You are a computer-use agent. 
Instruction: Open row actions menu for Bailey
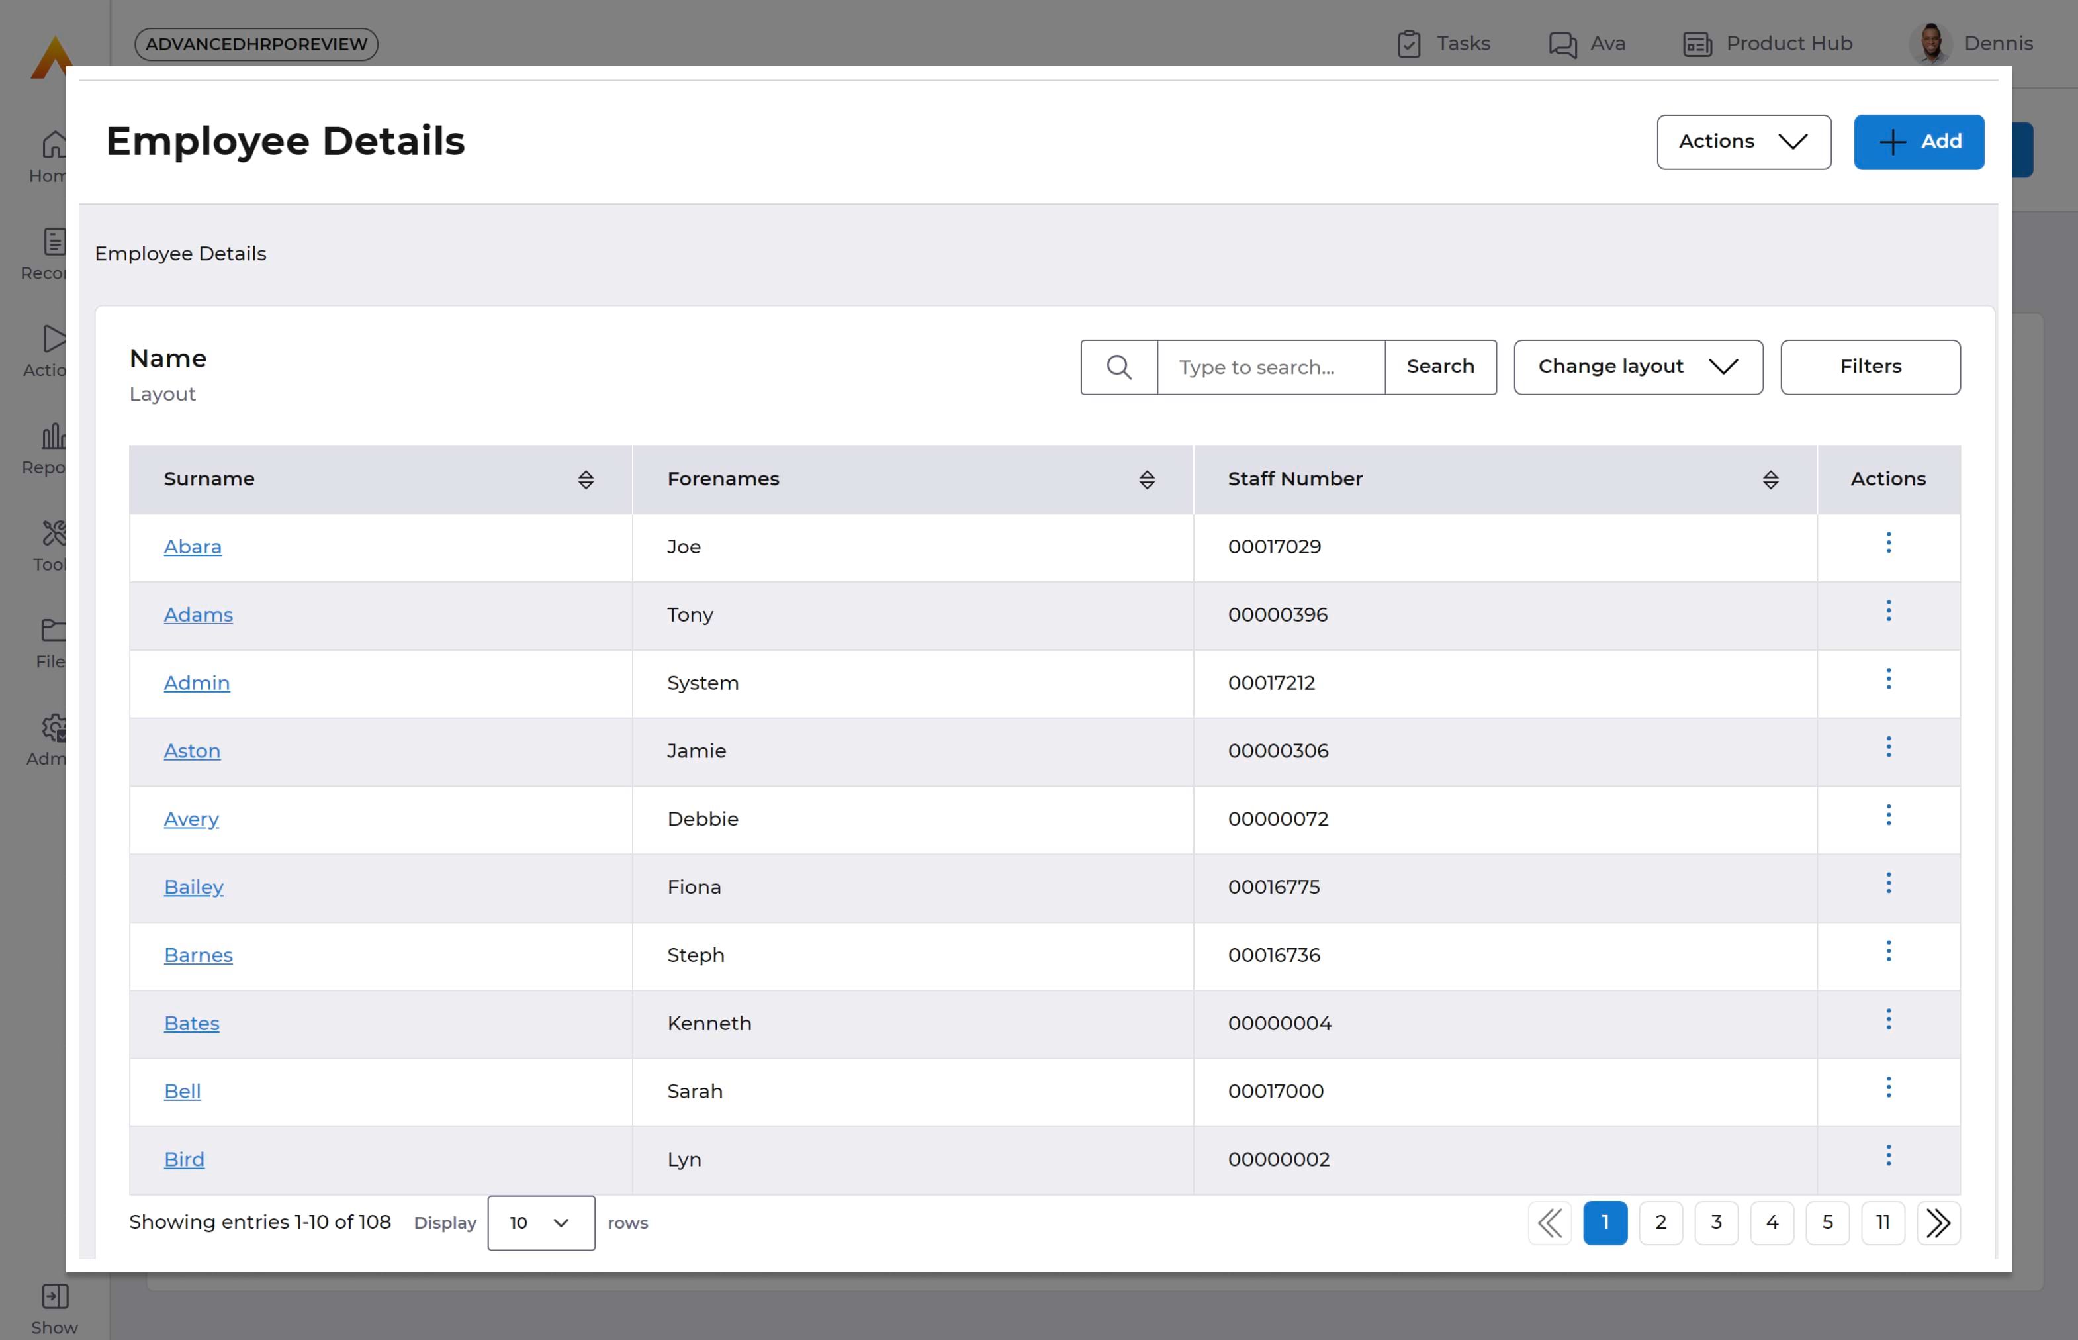click(x=1888, y=883)
